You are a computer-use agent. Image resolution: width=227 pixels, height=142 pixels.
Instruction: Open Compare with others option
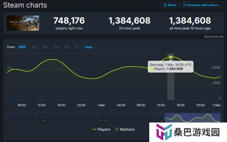click(202, 5)
